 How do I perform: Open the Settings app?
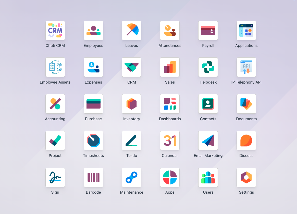pyautogui.click(x=246, y=177)
